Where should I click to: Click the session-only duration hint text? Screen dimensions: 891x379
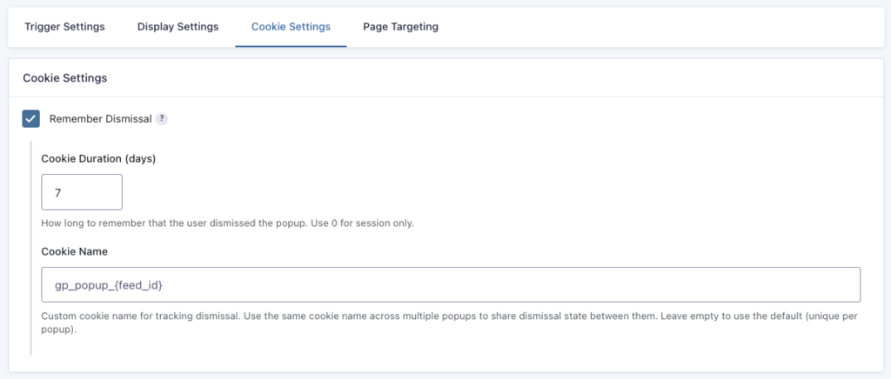[x=227, y=223]
